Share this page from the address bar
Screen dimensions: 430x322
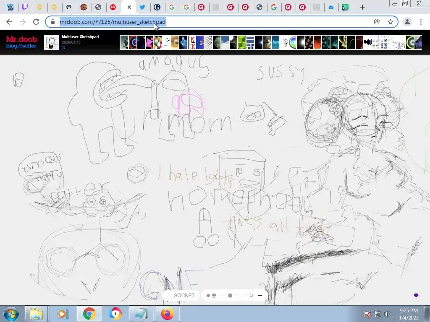377,22
